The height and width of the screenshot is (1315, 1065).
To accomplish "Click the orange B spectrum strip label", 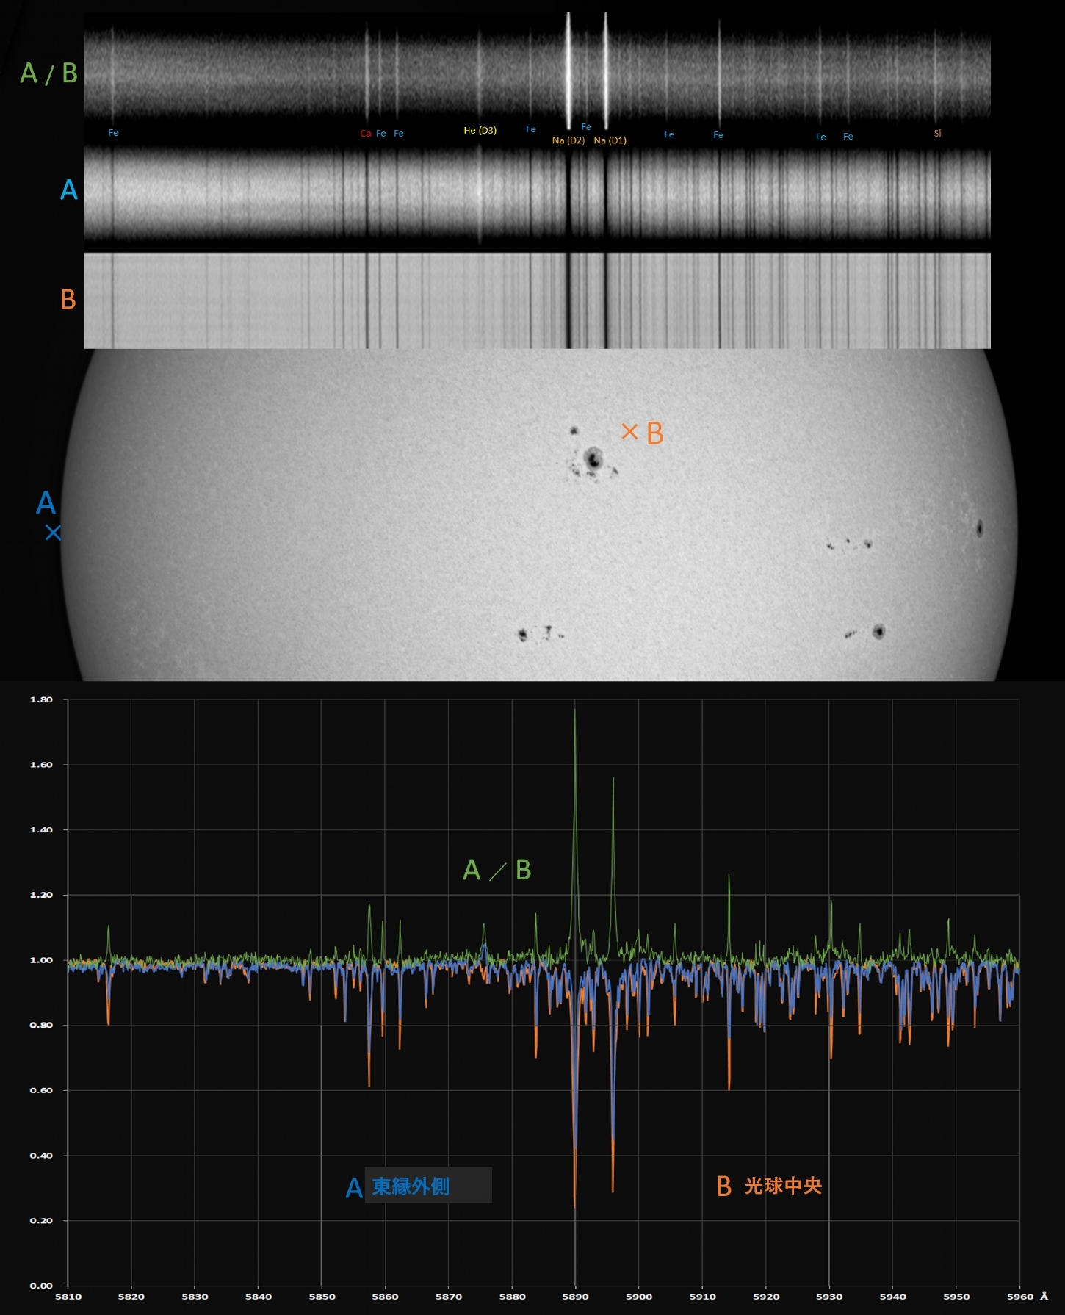I will pos(68,299).
